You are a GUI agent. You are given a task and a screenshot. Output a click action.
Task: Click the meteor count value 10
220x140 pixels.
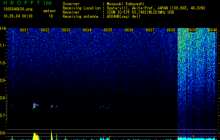[x=51, y=16]
